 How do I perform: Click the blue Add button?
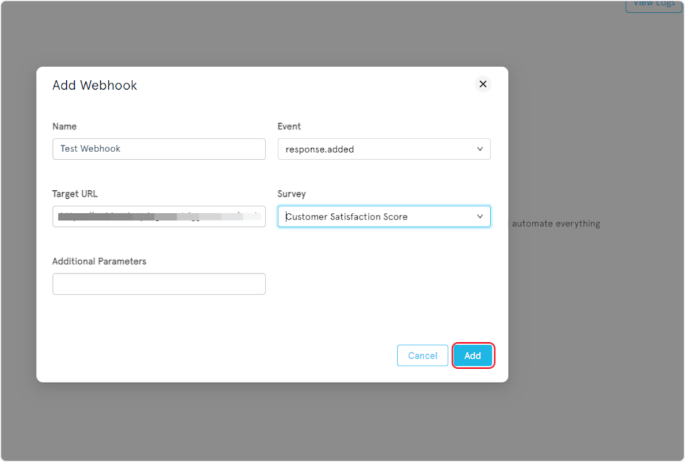(x=472, y=356)
